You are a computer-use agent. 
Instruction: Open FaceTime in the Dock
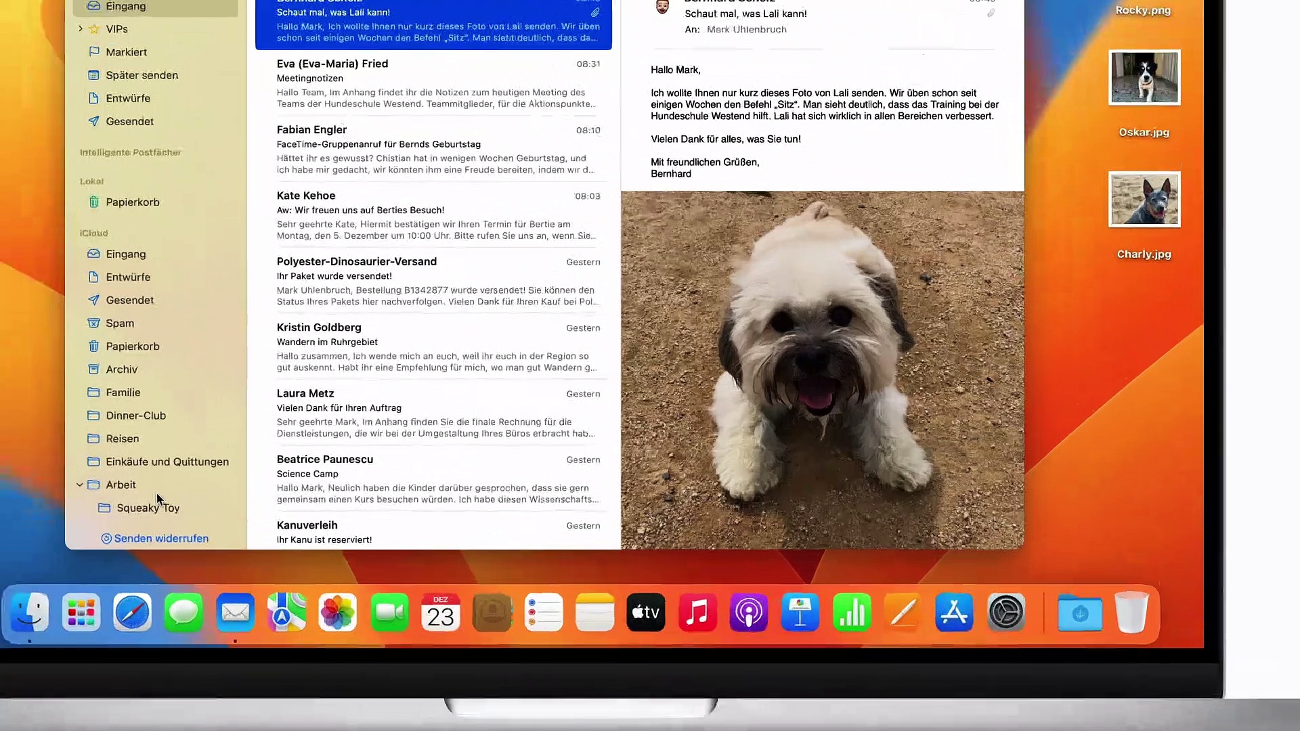[389, 613]
